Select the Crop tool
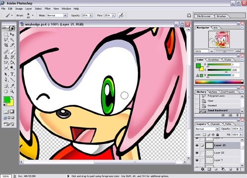Viewport: 247px width, 178px height. click(6, 45)
